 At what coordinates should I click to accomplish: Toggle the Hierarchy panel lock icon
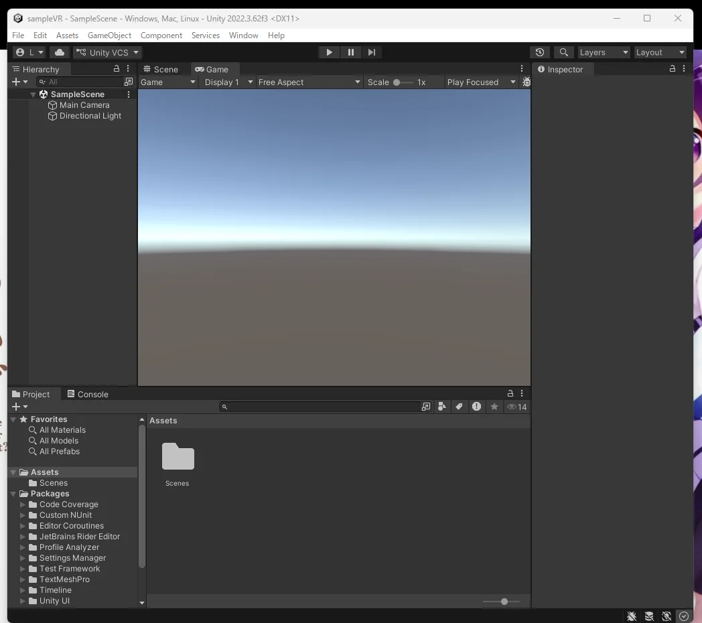pyautogui.click(x=117, y=69)
